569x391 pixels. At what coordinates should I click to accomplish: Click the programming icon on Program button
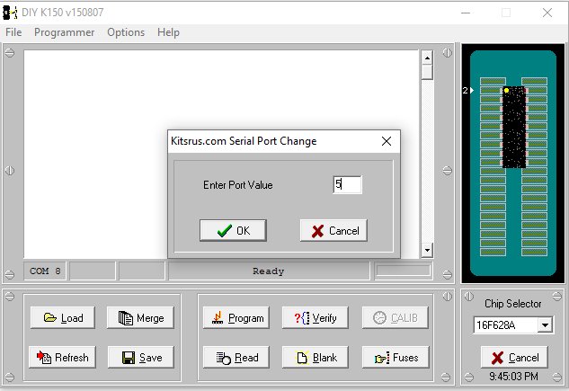pyautogui.click(x=218, y=317)
